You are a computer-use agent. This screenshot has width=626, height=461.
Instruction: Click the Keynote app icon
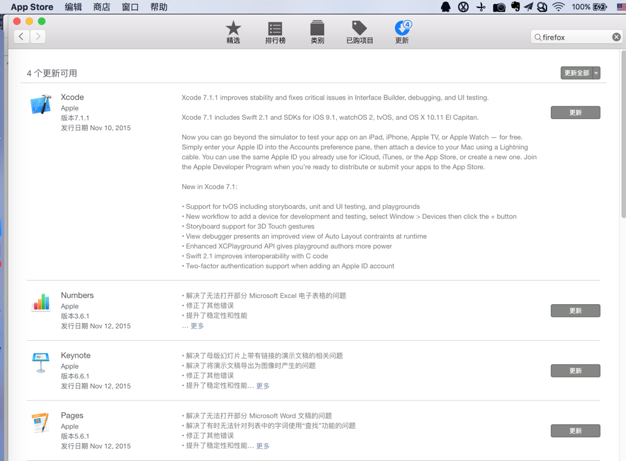pyautogui.click(x=41, y=363)
